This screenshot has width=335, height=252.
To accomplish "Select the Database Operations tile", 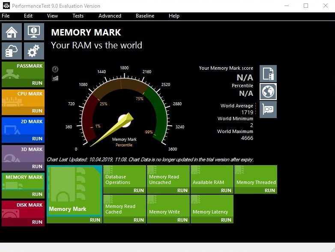I will pyautogui.click(x=125, y=176).
